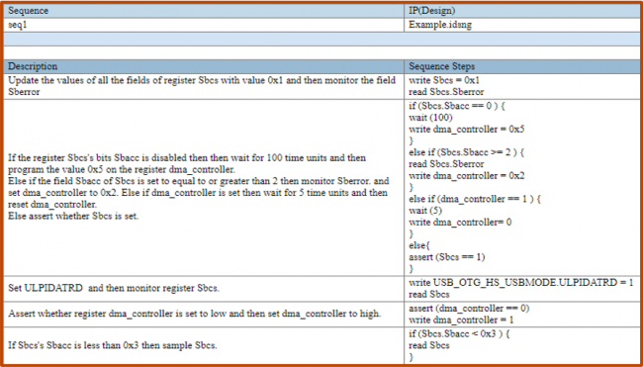Click the 'assert (dma_controller == 0)' step
This screenshot has height=367, width=643.
[469, 309]
